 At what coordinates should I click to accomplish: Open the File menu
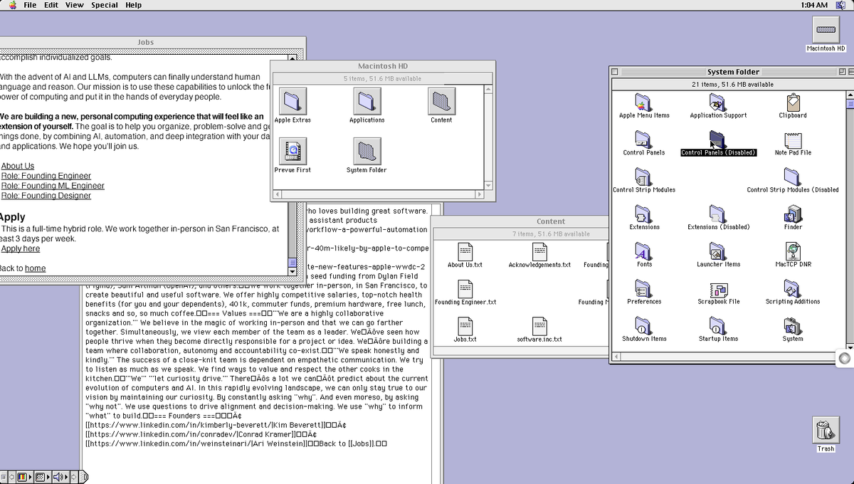30,5
